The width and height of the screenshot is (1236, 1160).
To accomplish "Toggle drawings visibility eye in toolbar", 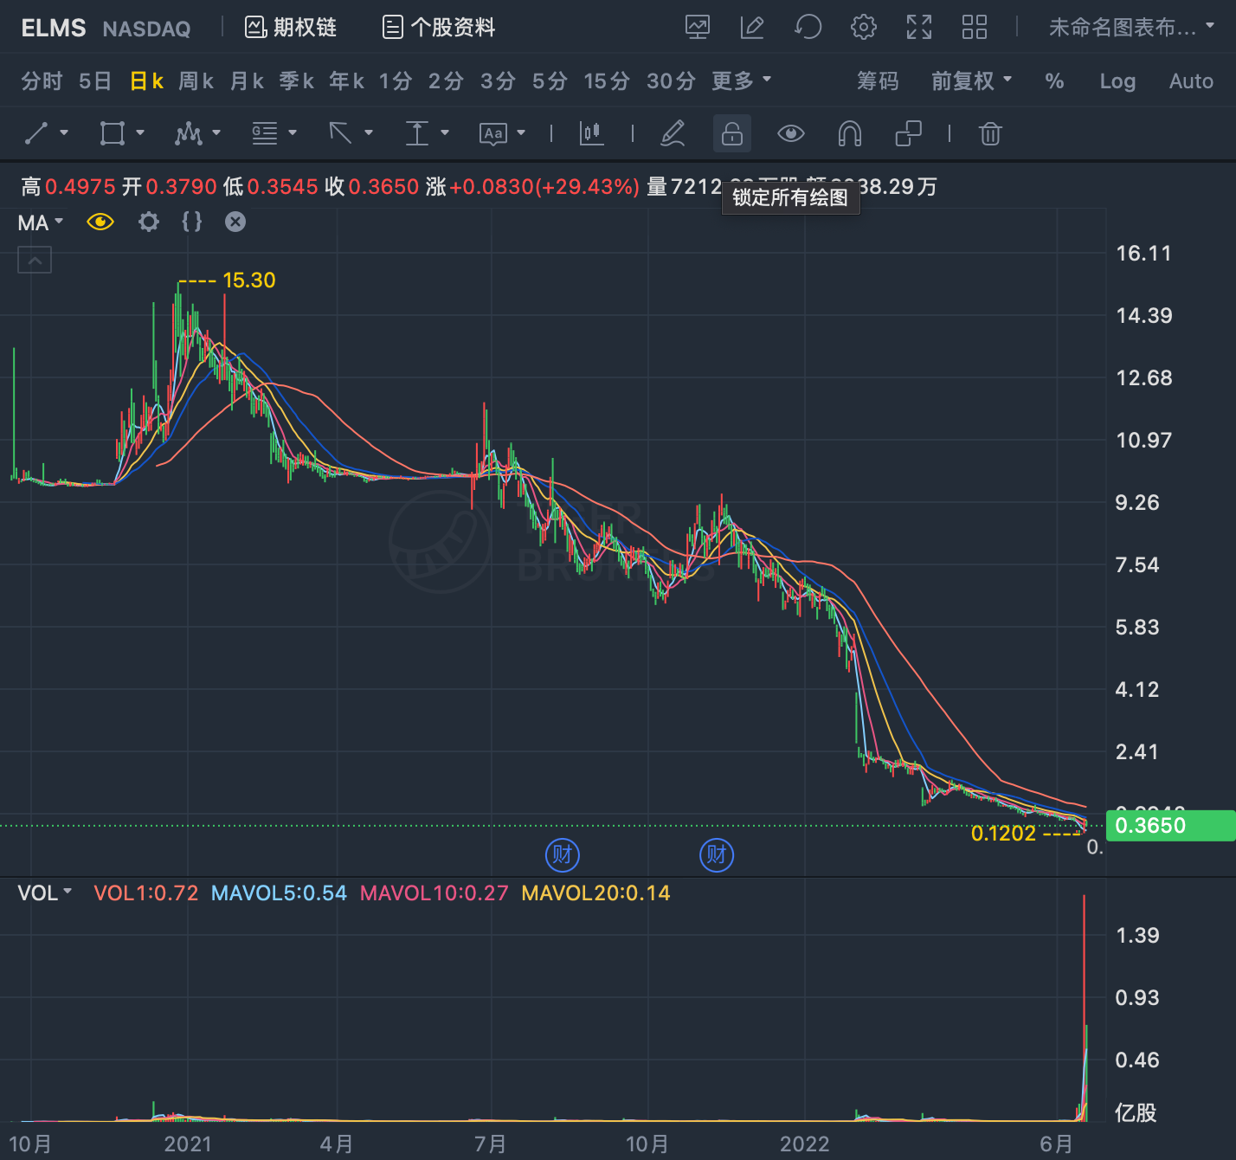I will (x=791, y=133).
